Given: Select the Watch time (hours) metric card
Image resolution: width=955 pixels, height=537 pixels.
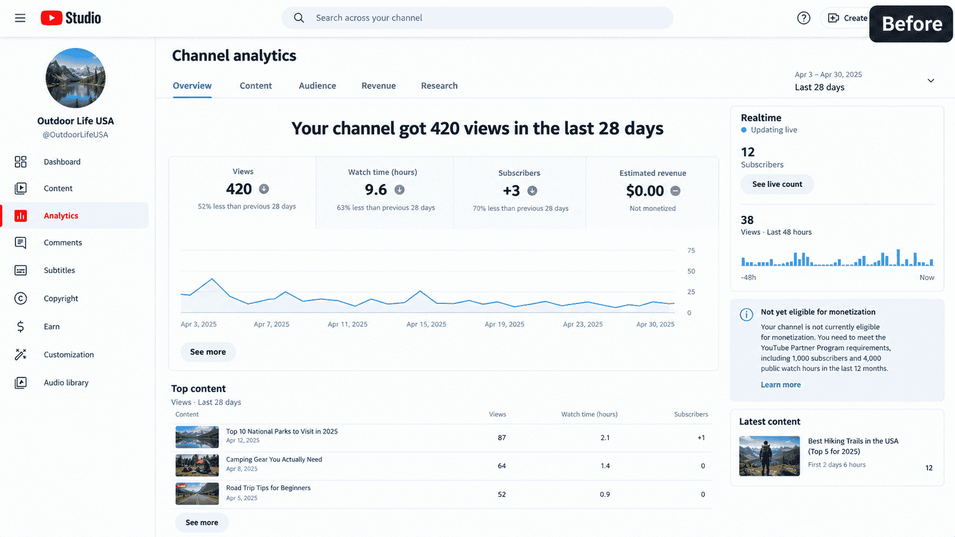Looking at the screenshot, I should [x=384, y=193].
